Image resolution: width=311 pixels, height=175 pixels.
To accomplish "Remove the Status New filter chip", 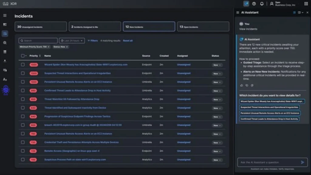I will click(67, 47).
